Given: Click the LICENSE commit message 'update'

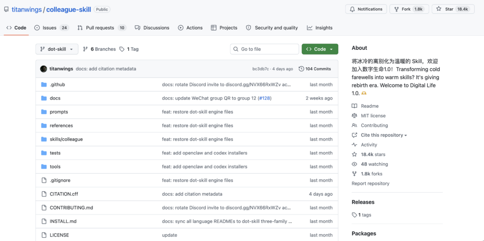Looking at the screenshot, I should [x=169, y=235].
